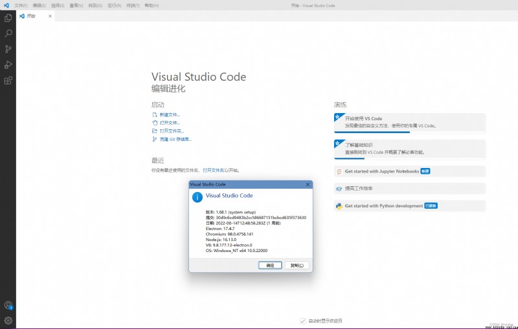The height and width of the screenshot is (329, 518).
Task: Click the graduation cap icon beside 提高工作效率
Action: coord(339,189)
